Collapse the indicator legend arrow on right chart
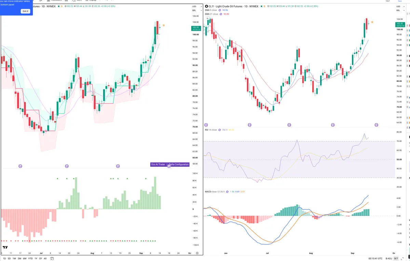Screen dimensions: 410x261 pos(207,18)
